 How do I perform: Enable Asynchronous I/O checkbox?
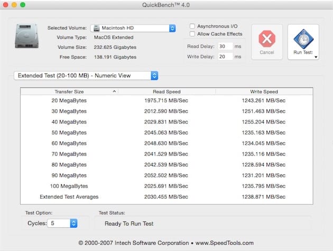pos(192,26)
